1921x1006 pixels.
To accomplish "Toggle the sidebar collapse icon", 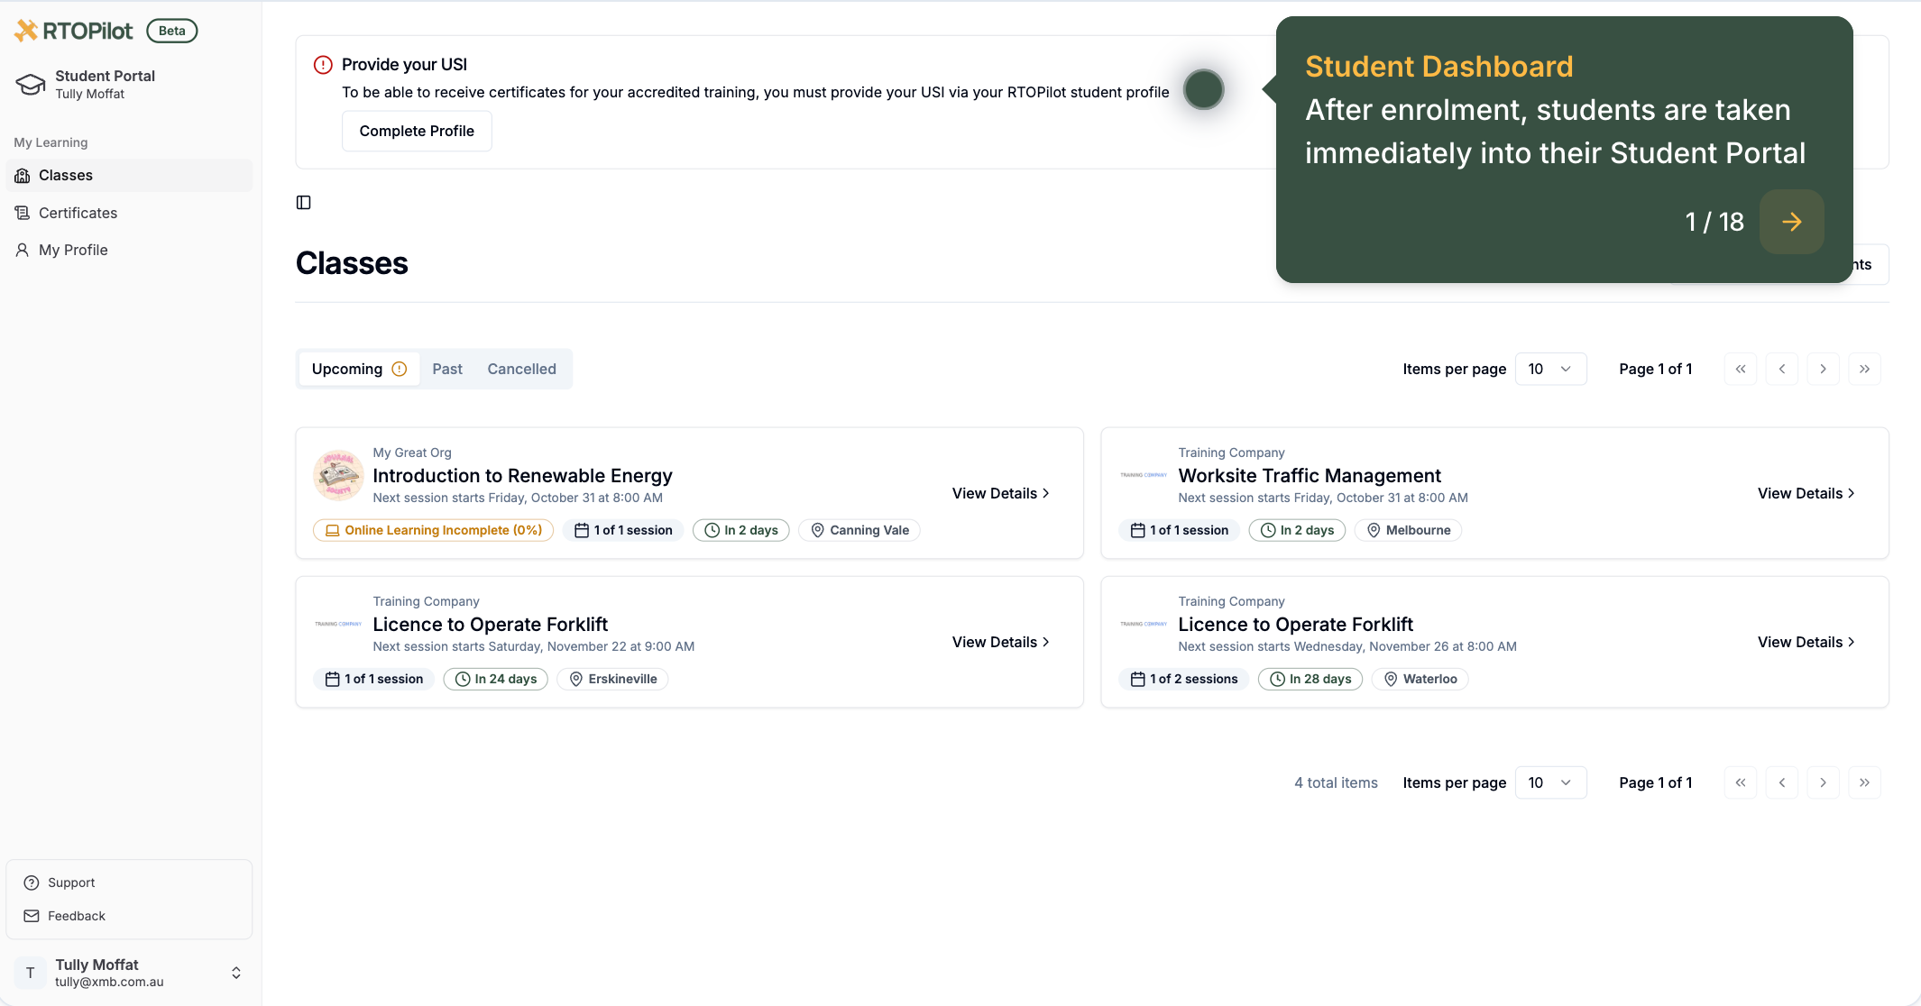I will tap(304, 203).
